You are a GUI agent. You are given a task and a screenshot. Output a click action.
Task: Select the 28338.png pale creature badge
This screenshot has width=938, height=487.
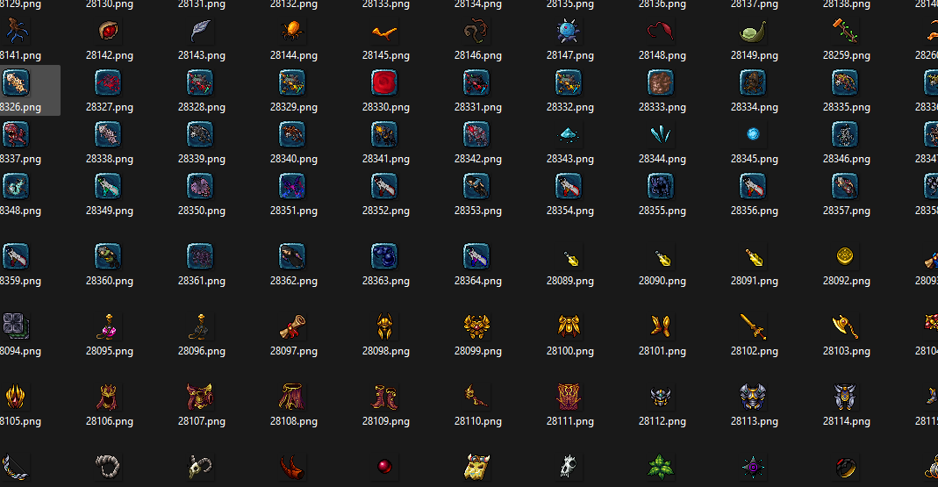pos(108,134)
